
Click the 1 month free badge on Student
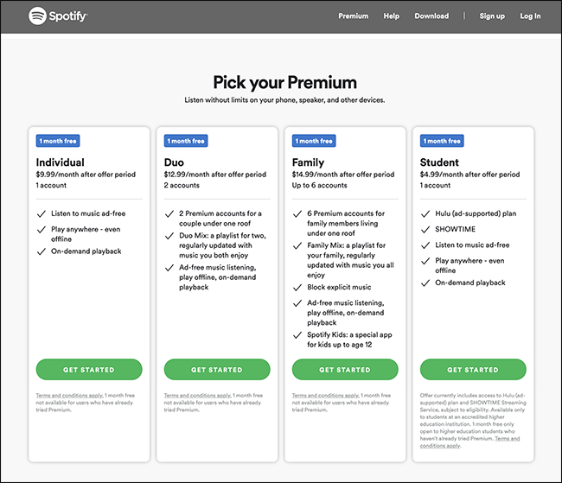(442, 141)
